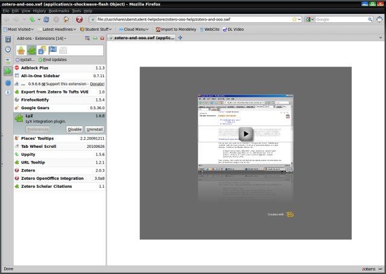The height and width of the screenshot is (274, 386).
Task: Open the bookmarks sidebar panel icon
Action: [8, 39]
